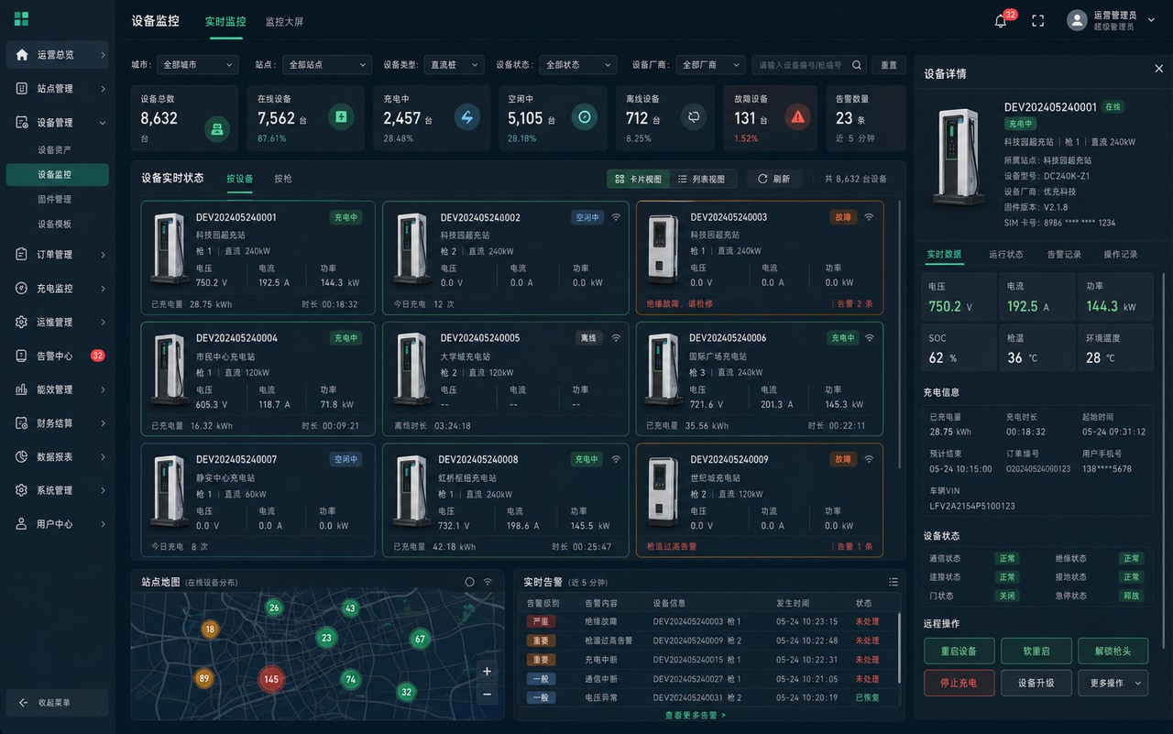Open the 城市 全部城市 dropdown

197,65
